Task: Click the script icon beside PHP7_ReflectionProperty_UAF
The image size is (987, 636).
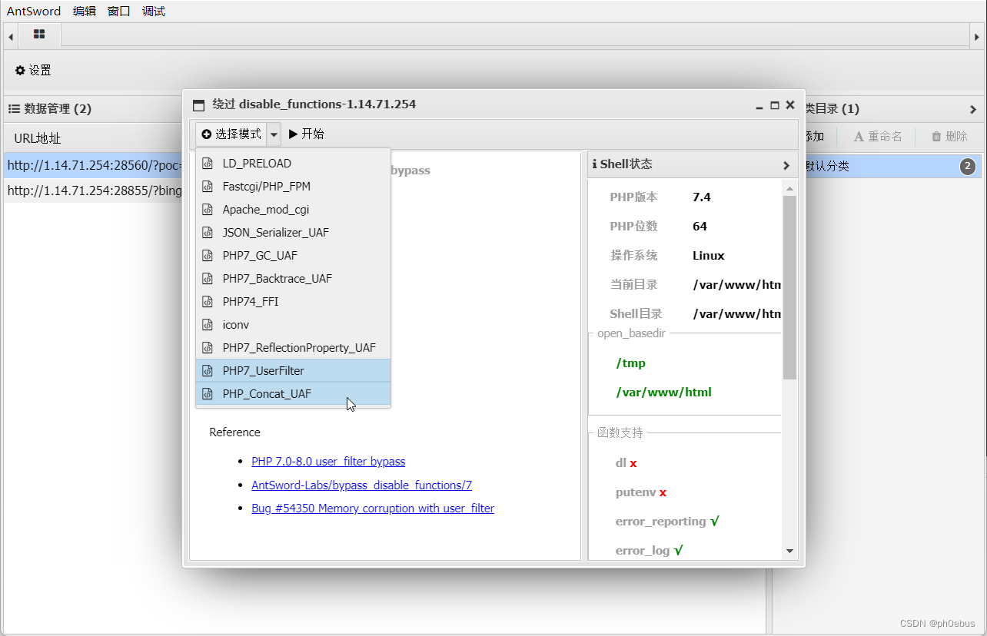Action: pos(207,347)
